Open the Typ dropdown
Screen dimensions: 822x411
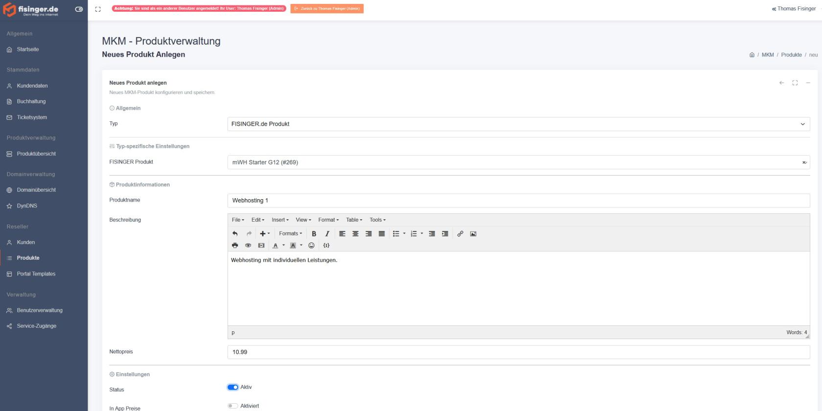[x=519, y=124]
